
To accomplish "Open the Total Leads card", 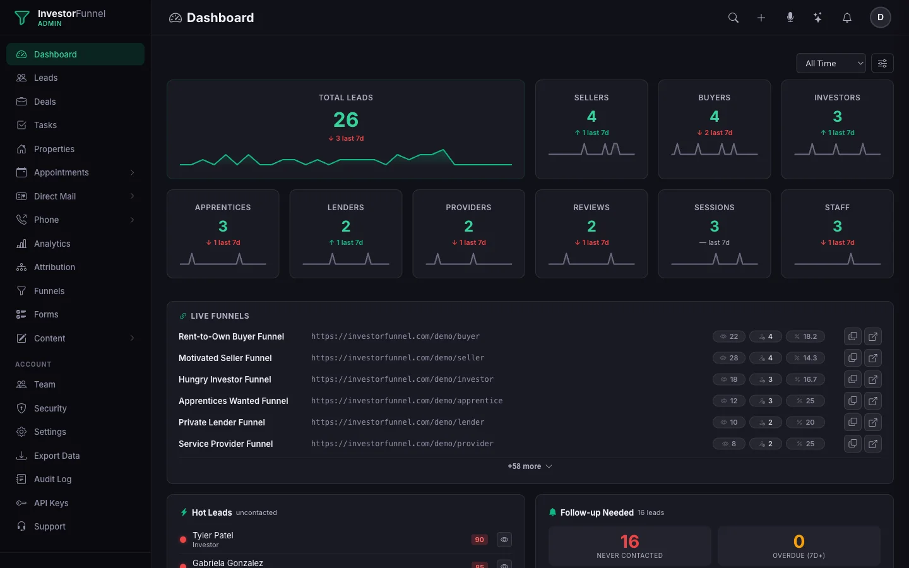I will coord(346,129).
